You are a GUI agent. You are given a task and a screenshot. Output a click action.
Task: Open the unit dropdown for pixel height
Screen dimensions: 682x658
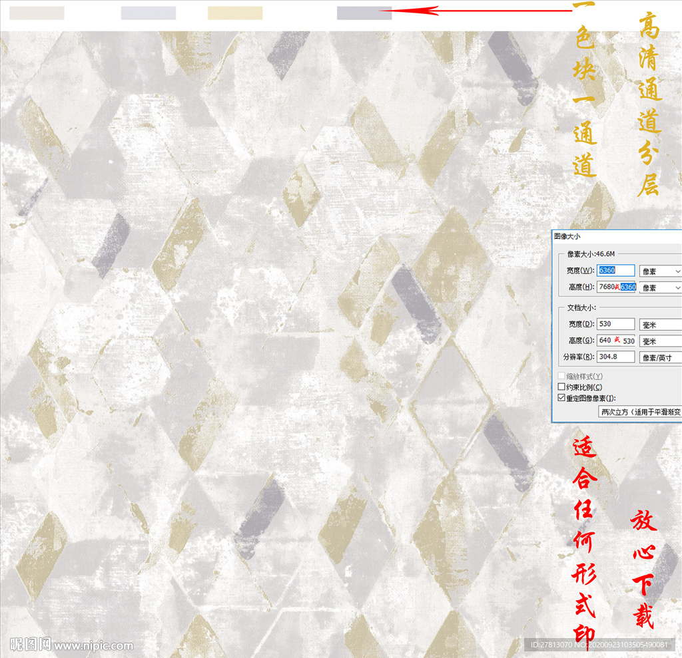pyautogui.click(x=660, y=287)
